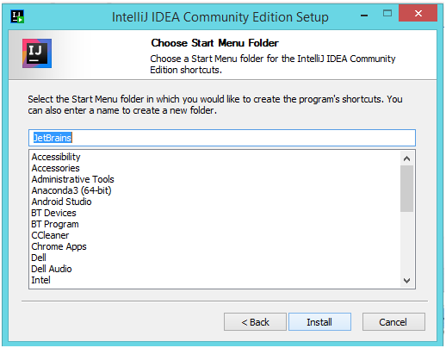
Task: Click the JetBrains folder name field
Action: tap(222, 138)
